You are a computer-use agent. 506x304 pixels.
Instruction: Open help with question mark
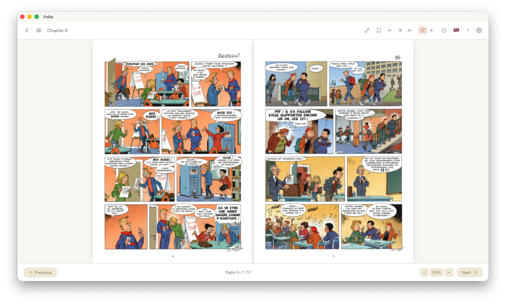tap(468, 30)
